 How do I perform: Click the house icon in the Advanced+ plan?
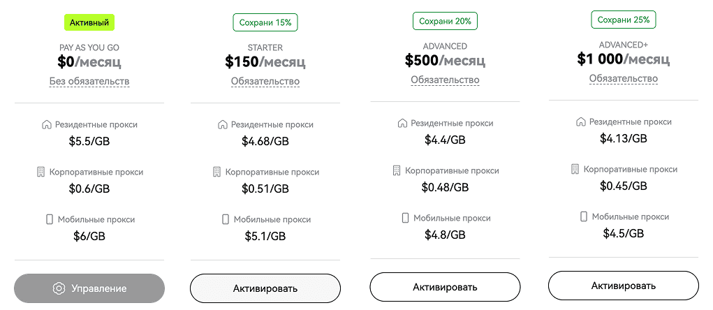581,121
